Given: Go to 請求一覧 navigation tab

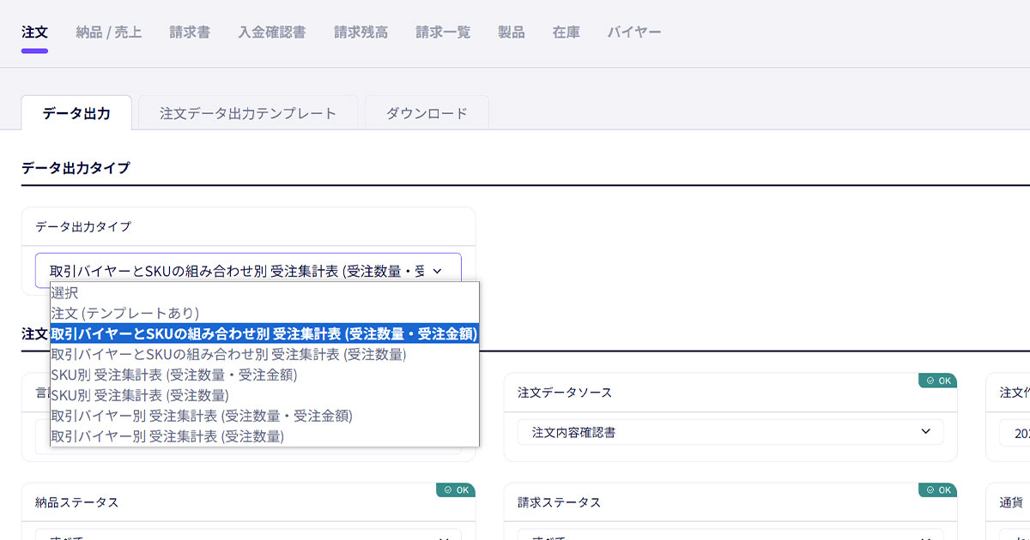Looking at the screenshot, I should pos(443,33).
